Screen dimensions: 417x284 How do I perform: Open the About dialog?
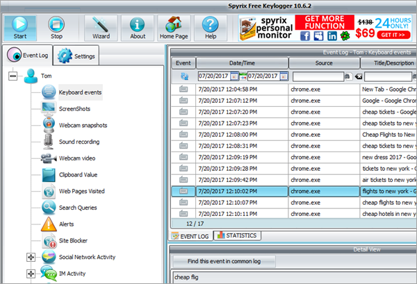(138, 28)
